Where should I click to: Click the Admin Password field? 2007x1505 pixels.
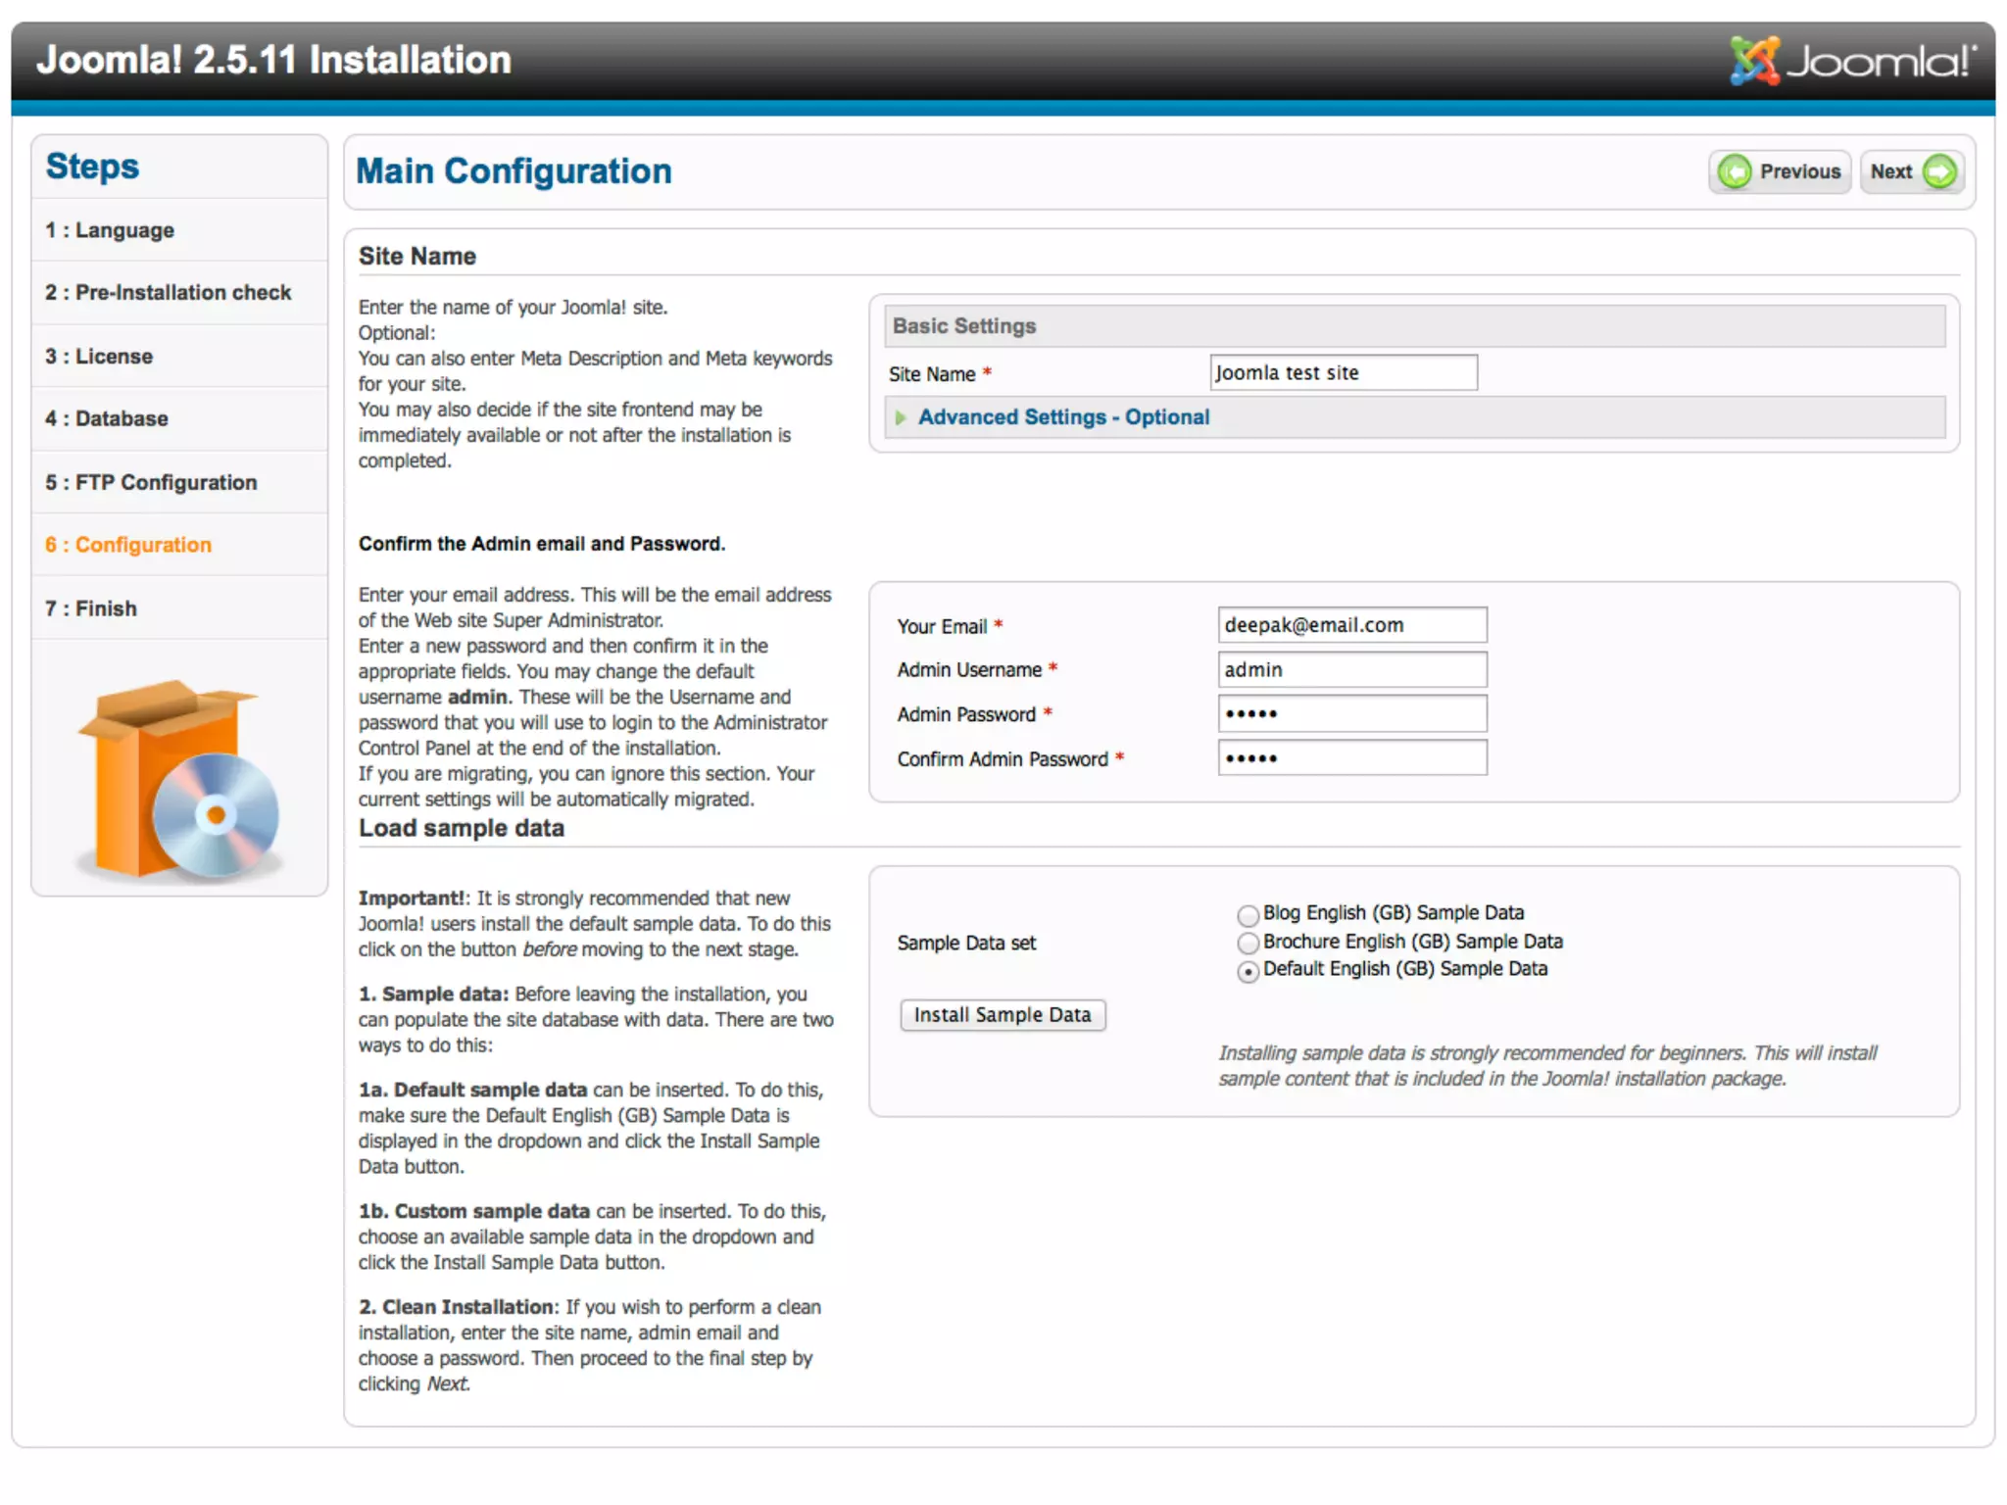[1351, 714]
